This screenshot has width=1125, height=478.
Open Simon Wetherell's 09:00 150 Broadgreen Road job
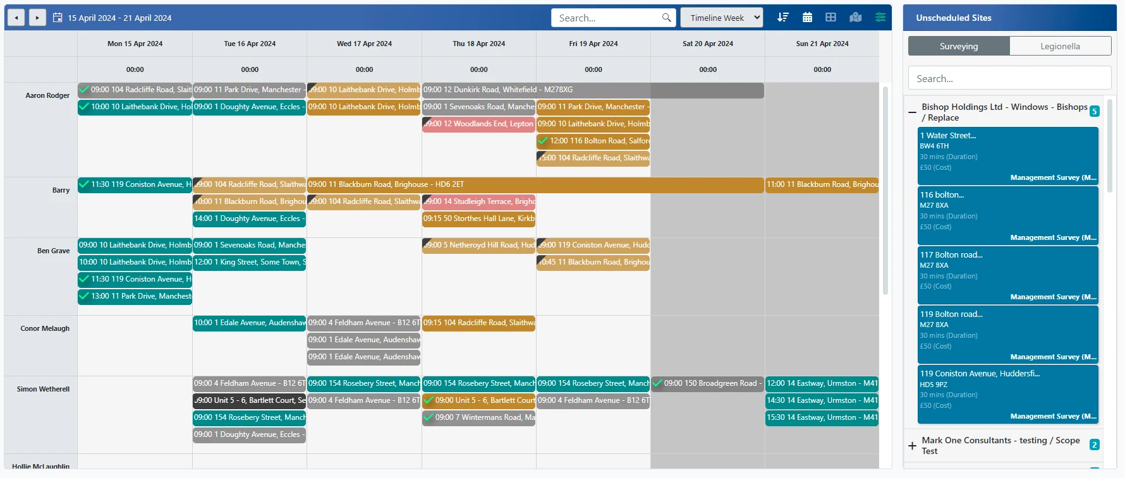point(708,383)
